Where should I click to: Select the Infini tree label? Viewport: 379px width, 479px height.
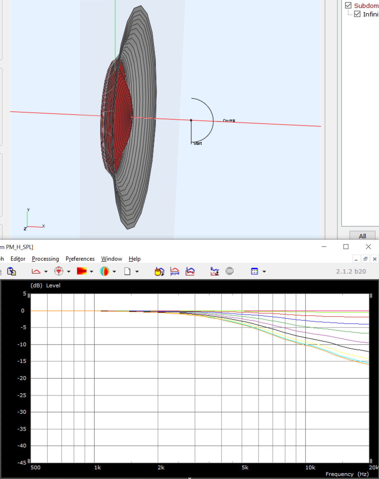tap(371, 14)
